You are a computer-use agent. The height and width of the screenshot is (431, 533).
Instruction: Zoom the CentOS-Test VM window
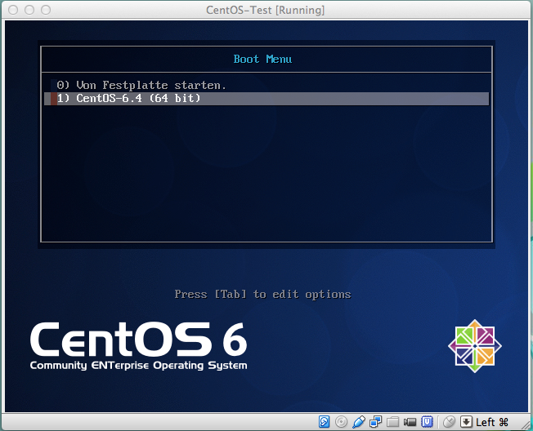(46, 10)
